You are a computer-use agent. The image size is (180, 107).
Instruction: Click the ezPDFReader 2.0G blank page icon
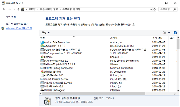pyautogui.click(x=42, y=75)
